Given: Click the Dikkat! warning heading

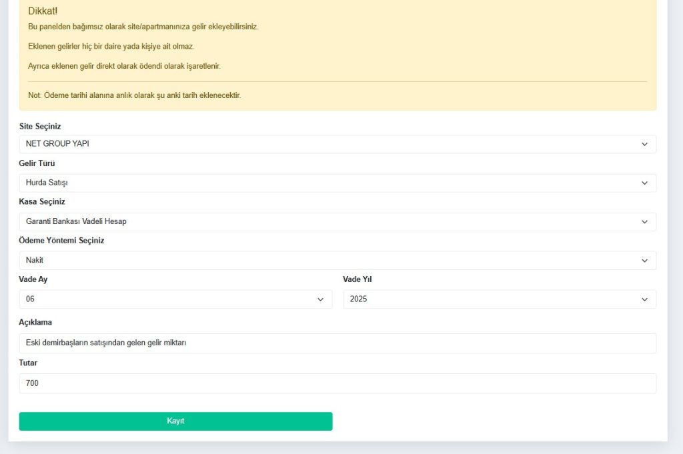Looking at the screenshot, I should point(43,11).
